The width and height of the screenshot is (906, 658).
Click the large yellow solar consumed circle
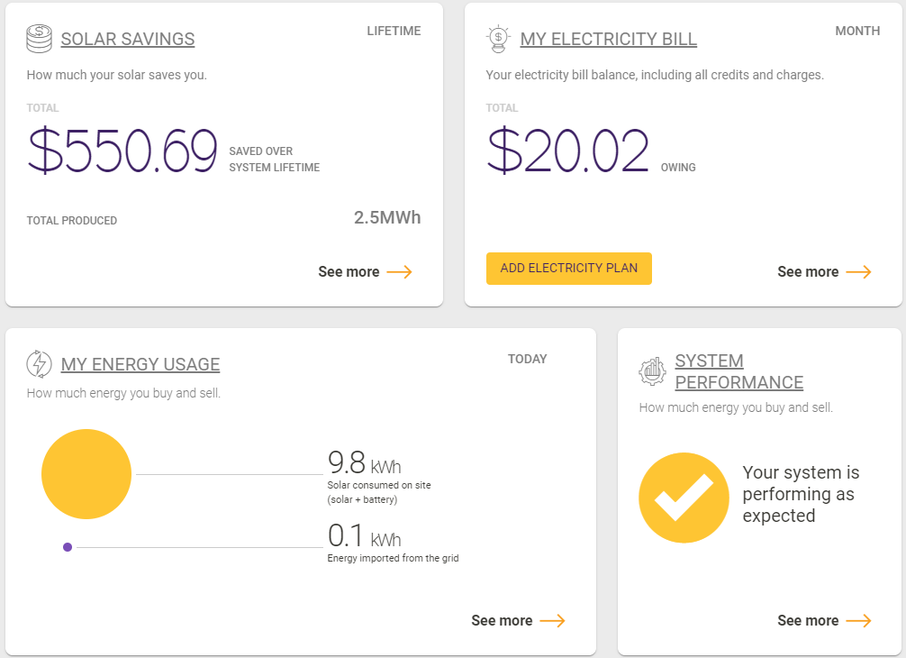pyautogui.click(x=86, y=474)
